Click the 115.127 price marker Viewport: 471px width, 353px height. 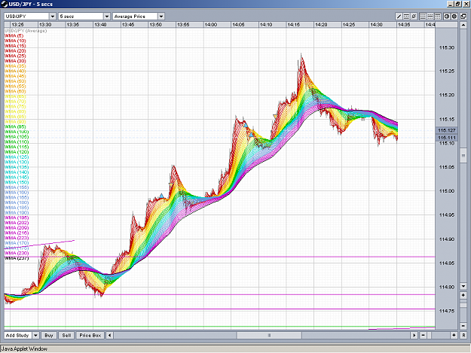click(x=447, y=130)
